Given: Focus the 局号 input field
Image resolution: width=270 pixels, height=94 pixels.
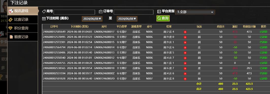Looking at the screenshot, I should (x=74, y=12).
